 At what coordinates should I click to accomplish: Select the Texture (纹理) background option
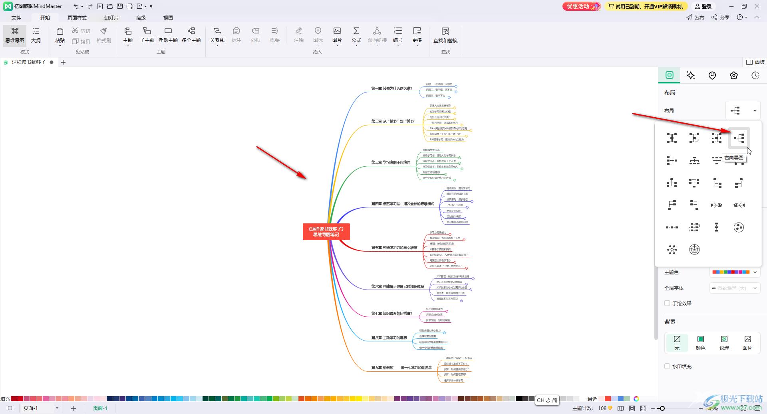tap(724, 343)
